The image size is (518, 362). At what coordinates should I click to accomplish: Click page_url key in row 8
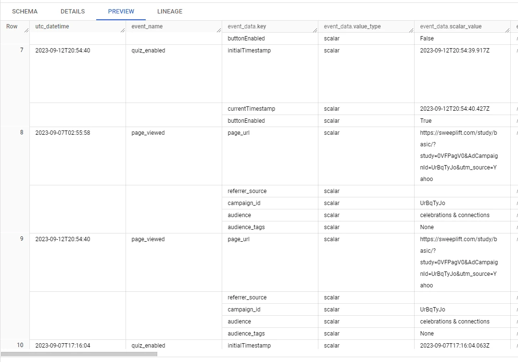pos(239,133)
